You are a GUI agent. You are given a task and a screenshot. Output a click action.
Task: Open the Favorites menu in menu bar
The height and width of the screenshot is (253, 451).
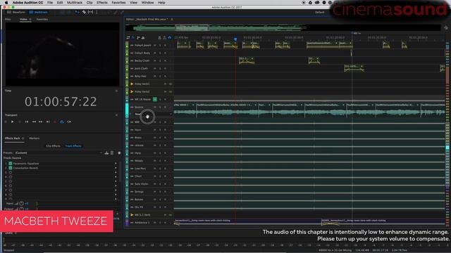pyautogui.click(x=118, y=3)
